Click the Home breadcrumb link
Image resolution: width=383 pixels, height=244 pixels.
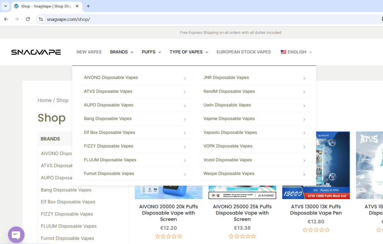(45, 100)
